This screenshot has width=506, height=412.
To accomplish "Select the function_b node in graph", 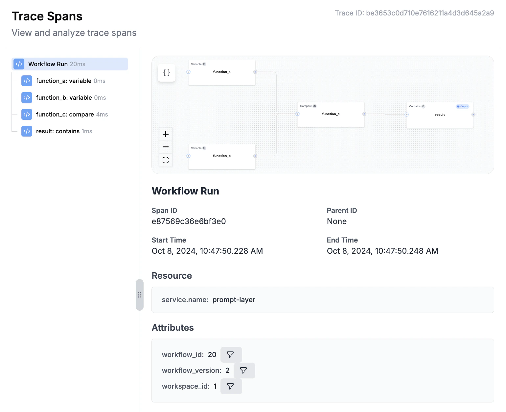I will (x=222, y=156).
